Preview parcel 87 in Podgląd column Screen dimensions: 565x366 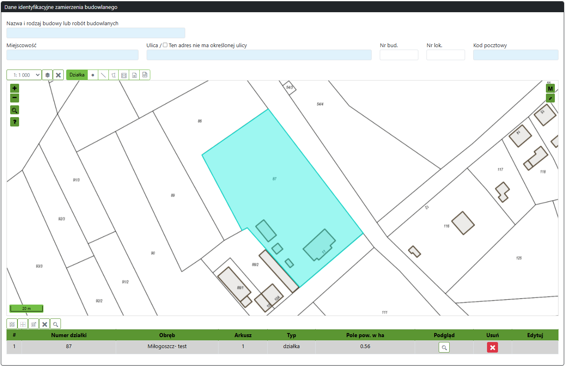point(444,347)
